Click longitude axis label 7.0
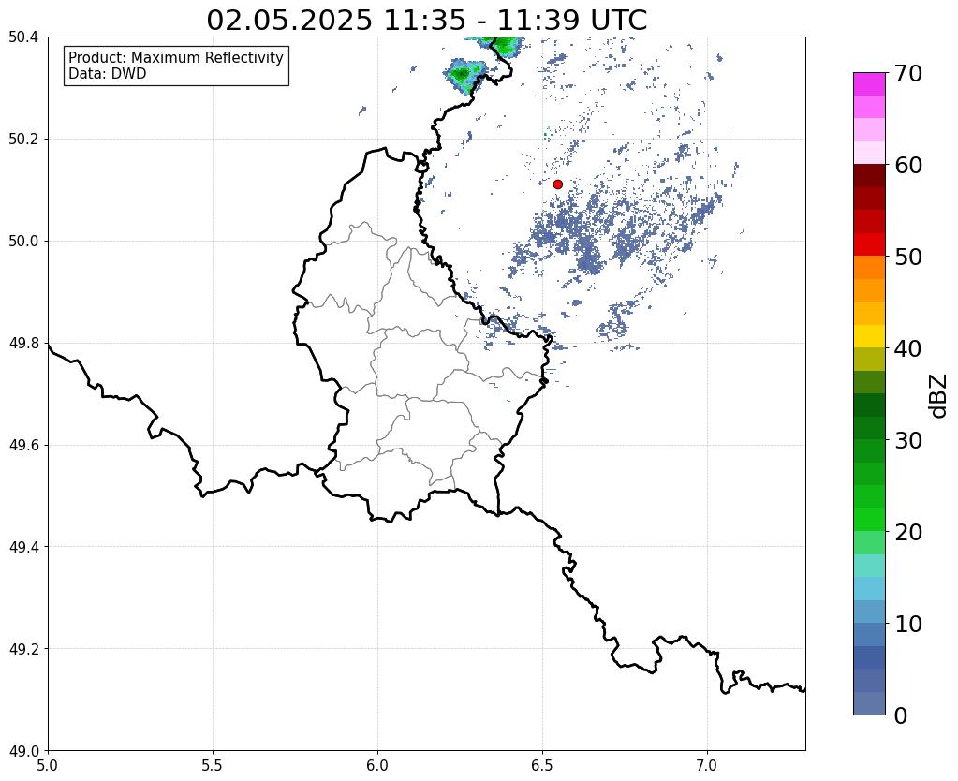Viewport: 958px width, 781px height. click(x=707, y=765)
